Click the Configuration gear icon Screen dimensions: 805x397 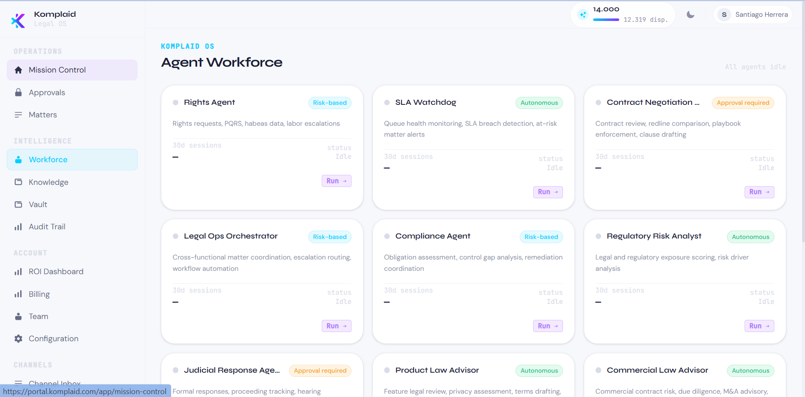point(18,339)
